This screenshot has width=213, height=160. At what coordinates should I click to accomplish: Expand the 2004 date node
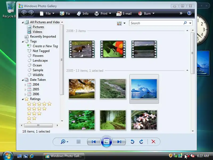coord(25,85)
